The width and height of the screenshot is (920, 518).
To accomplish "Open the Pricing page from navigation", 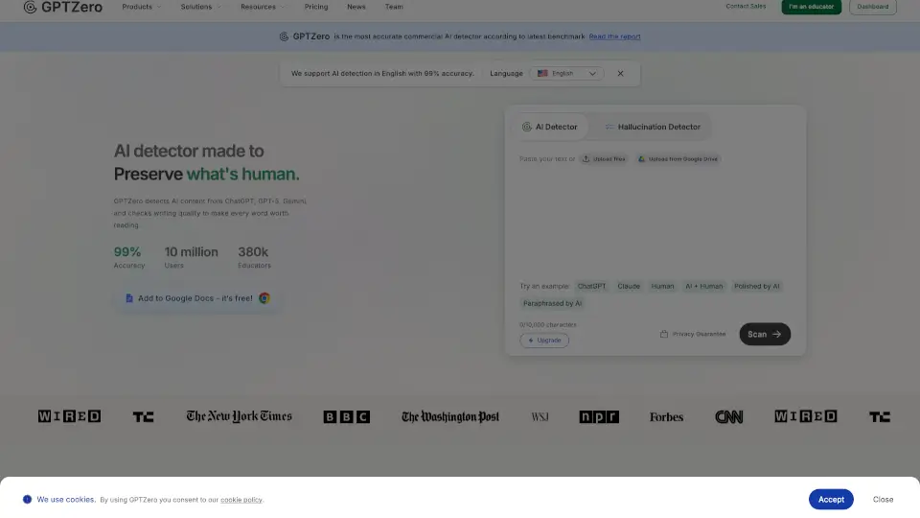I will (x=316, y=7).
